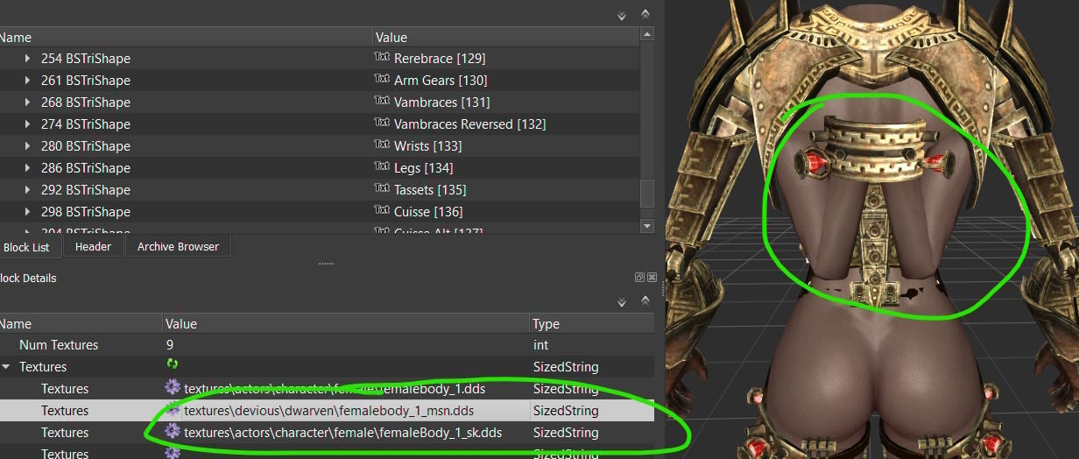Image resolution: width=1079 pixels, height=459 pixels.
Task: Select the Legs [134] value
Action: 423,168
